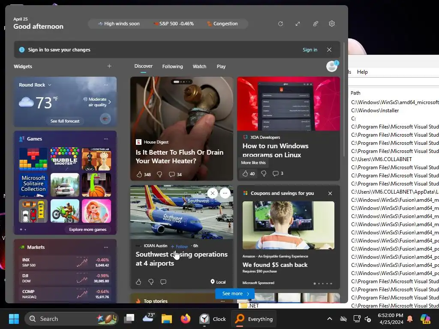Like the Southwest airports story
The width and height of the screenshot is (439, 329).
pos(138,282)
